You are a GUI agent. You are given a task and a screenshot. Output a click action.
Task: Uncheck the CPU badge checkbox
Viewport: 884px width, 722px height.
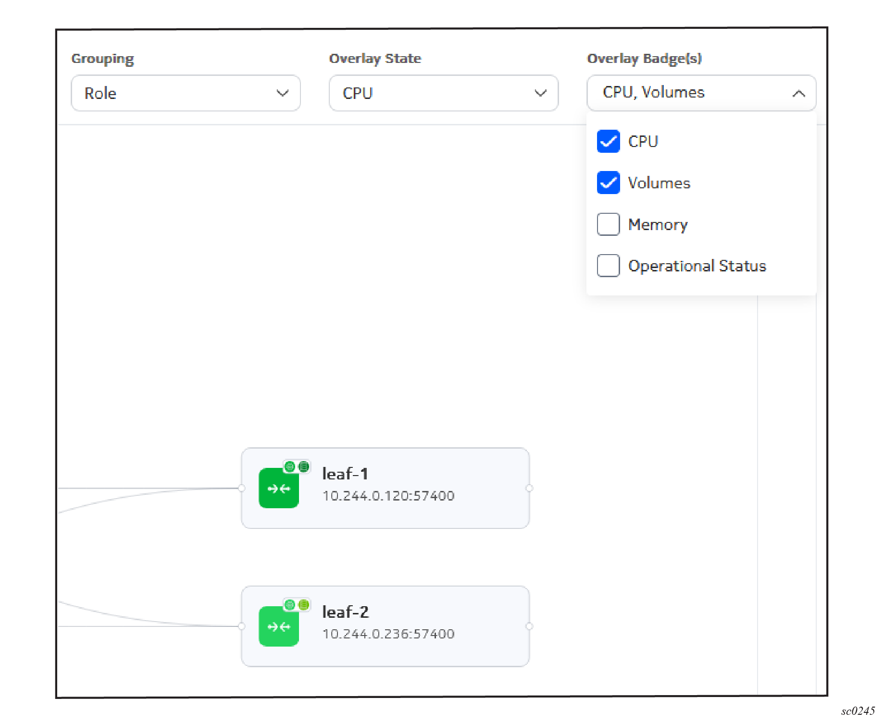pos(608,141)
